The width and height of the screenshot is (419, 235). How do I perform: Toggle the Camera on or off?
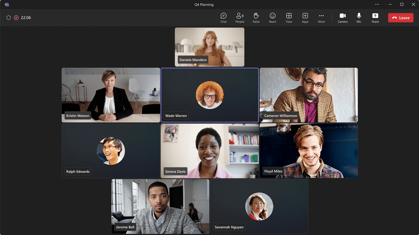coord(342,18)
